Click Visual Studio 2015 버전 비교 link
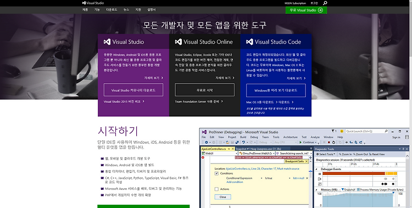 (124, 101)
